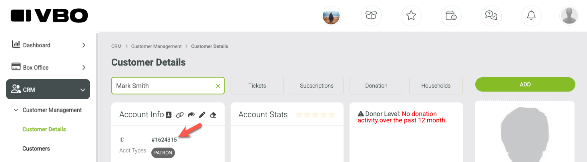Open notifications bell icon
587x162 pixels.
[x=531, y=16]
